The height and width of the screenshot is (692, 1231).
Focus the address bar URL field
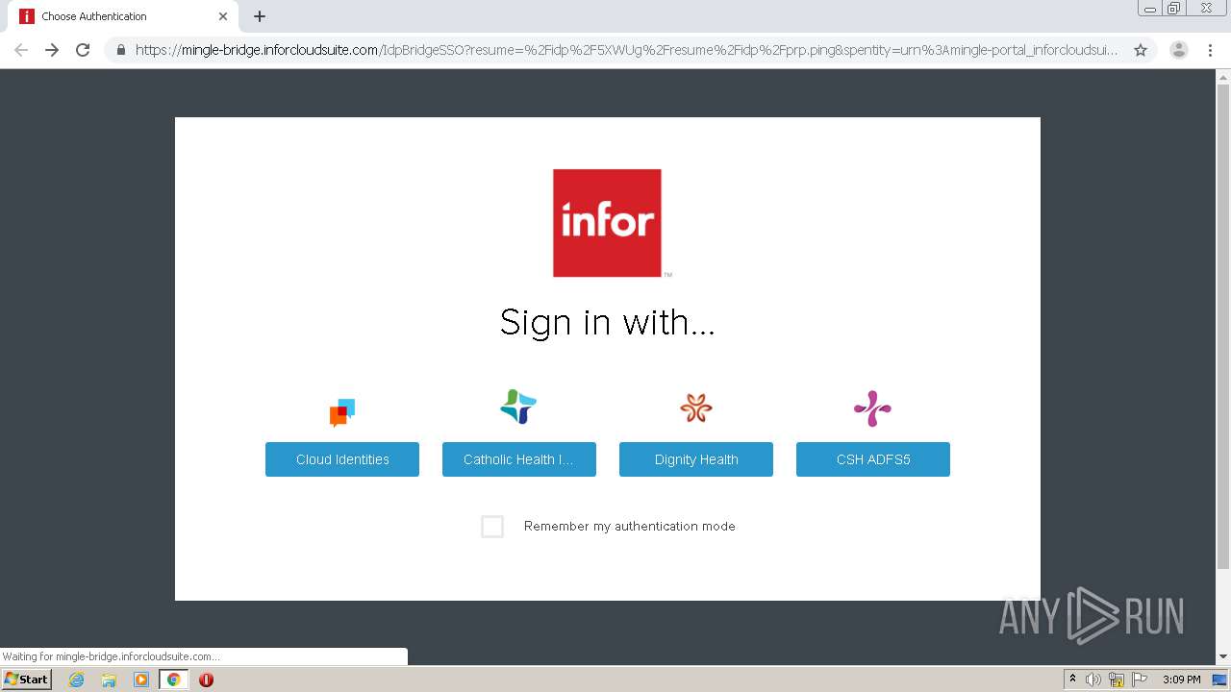click(626, 50)
